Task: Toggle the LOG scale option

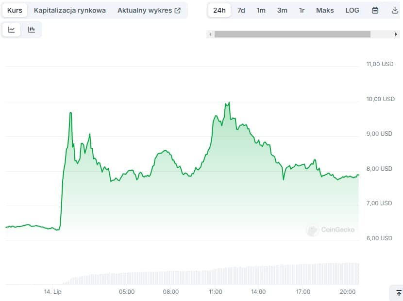Action: click(x=352, y=10)
